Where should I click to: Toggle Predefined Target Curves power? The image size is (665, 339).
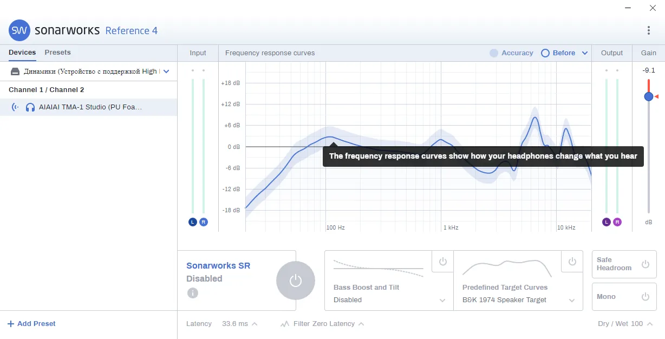point(572,262)
